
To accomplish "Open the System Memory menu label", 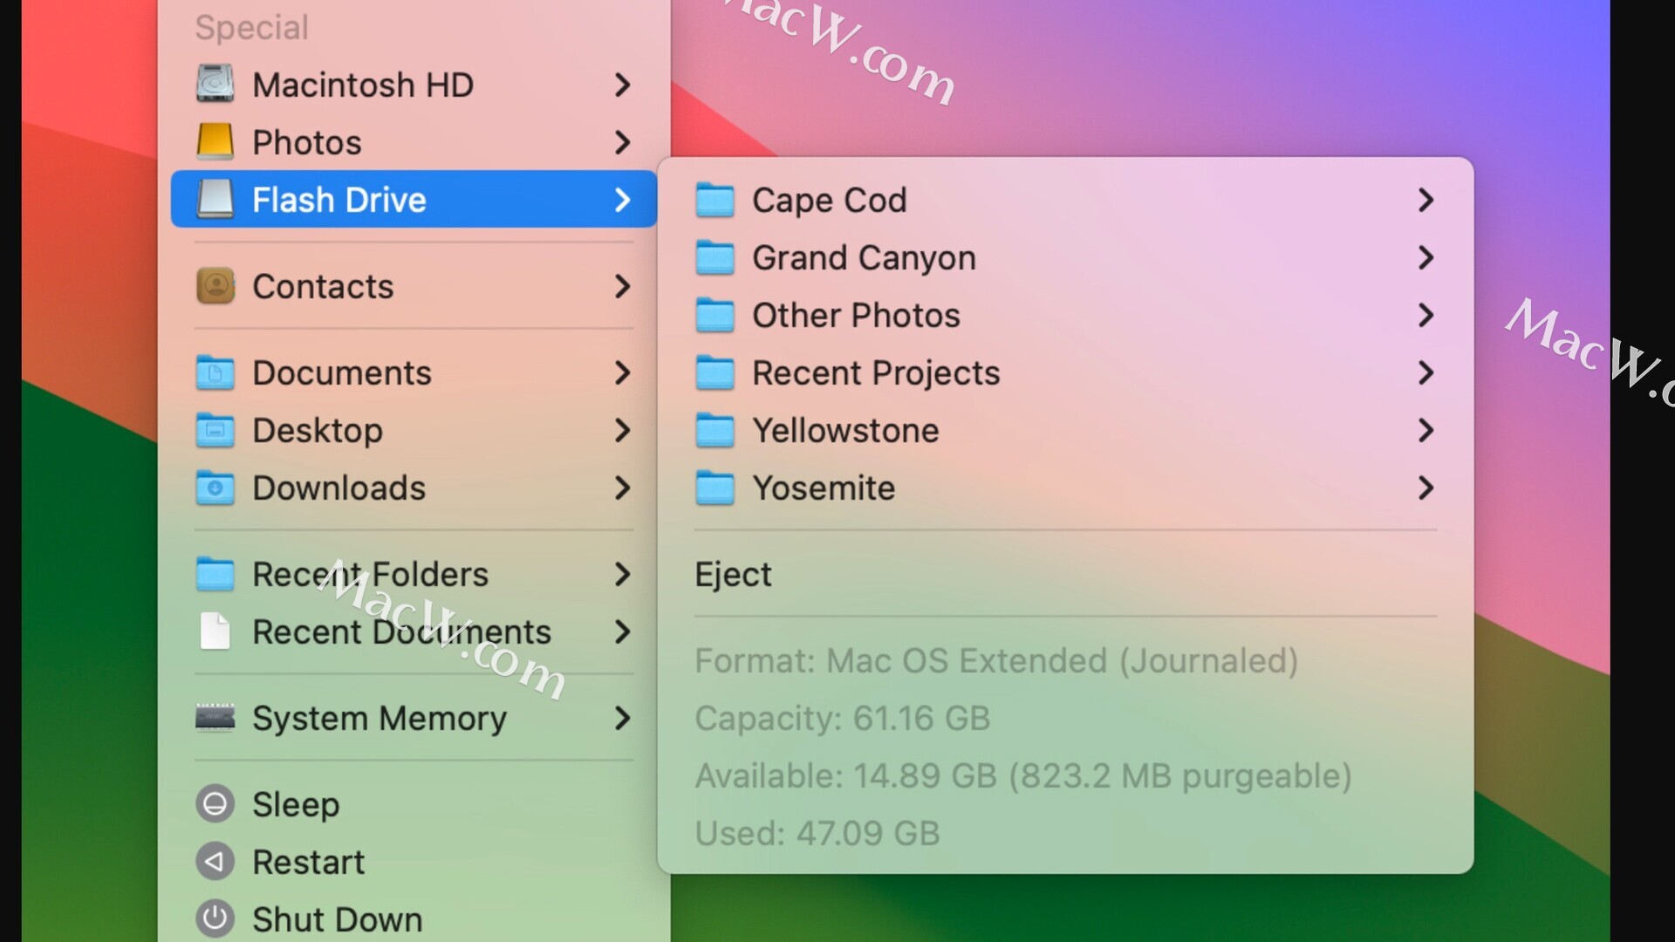I will tap(379, 719).
